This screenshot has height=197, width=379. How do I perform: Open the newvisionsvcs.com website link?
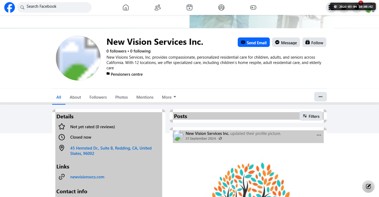pyautogui.click(x=87, y=177)
